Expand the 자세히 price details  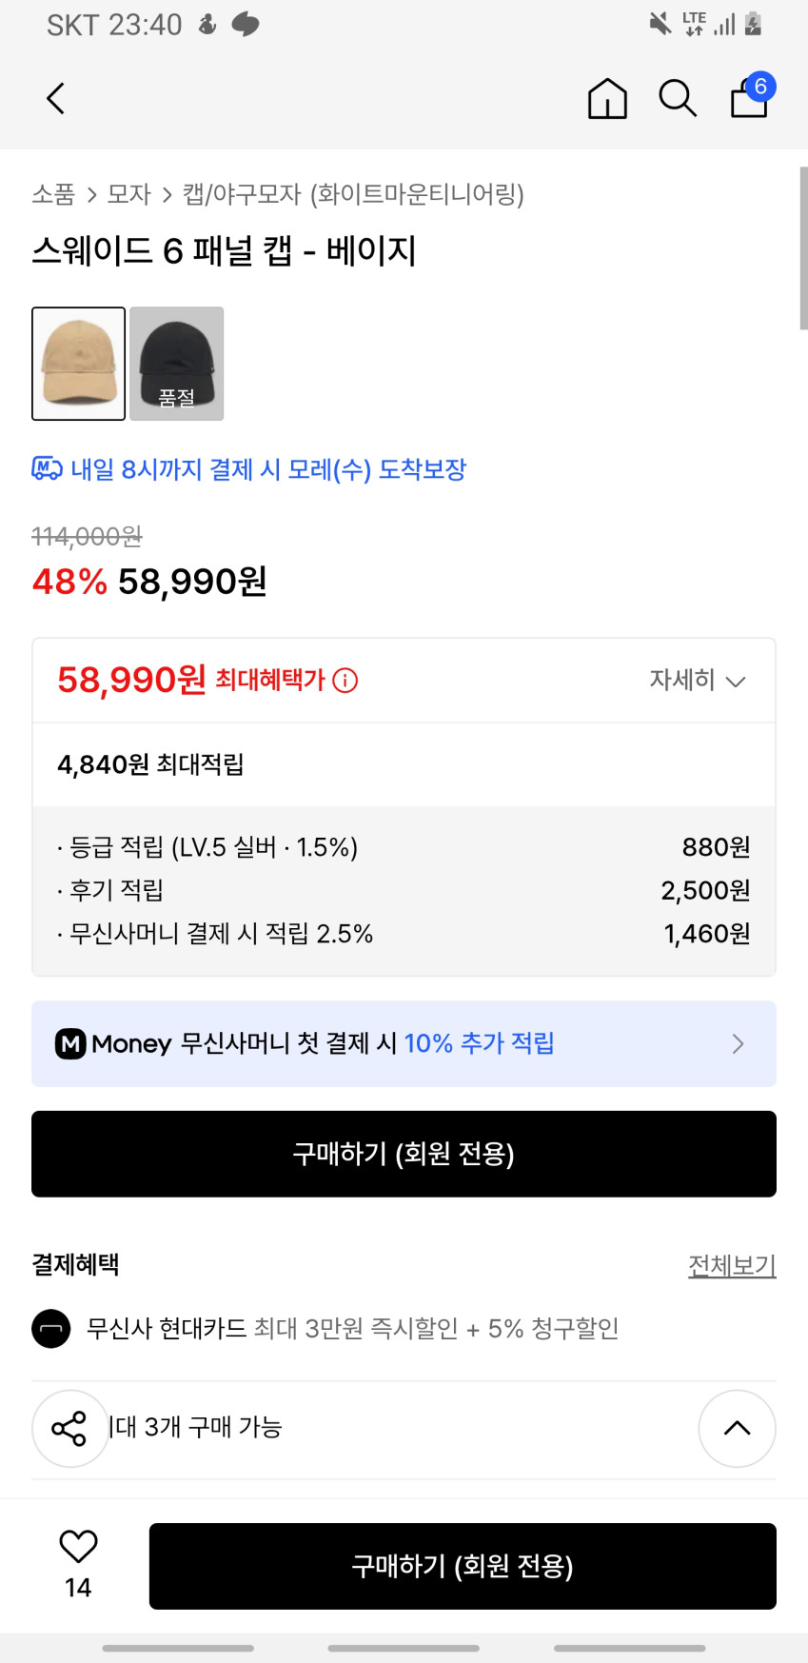[697, 680]
